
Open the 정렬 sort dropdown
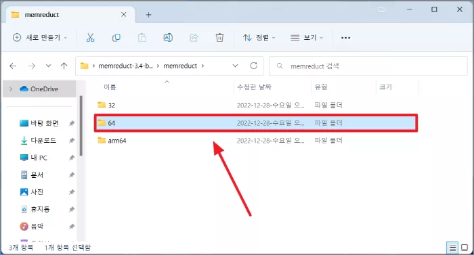click(259, 37)
